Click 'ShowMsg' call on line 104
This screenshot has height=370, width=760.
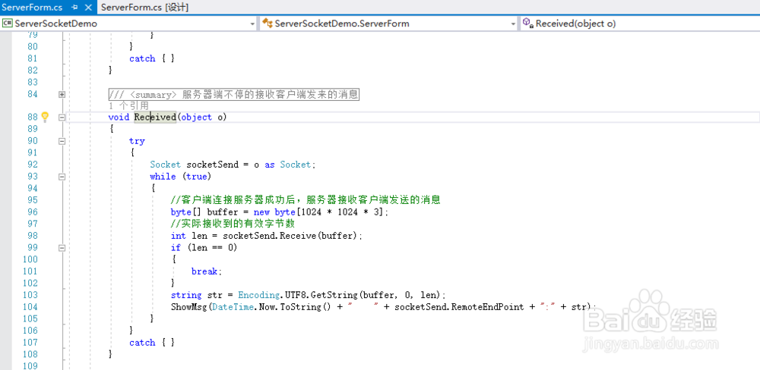click(189, 306)
